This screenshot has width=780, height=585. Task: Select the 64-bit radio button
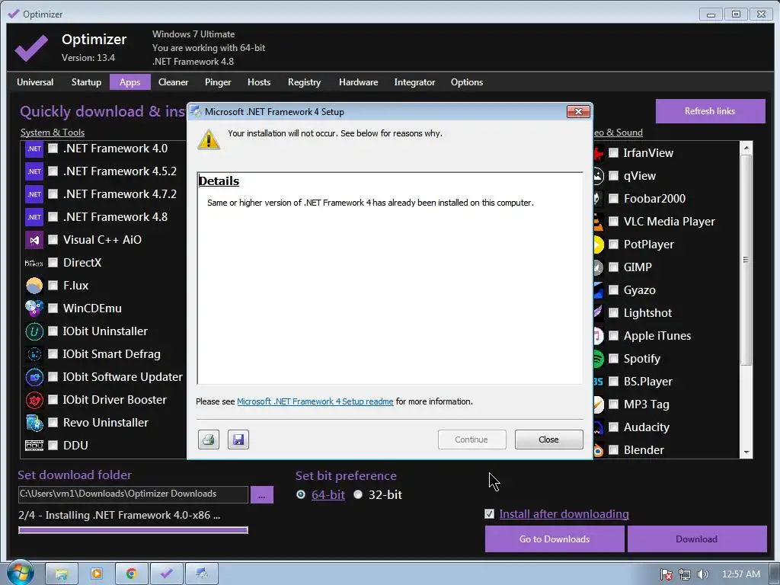pos(301,494)
